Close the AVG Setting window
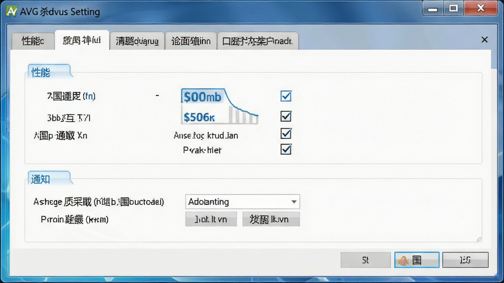504x283 pixels. point(481,9)
